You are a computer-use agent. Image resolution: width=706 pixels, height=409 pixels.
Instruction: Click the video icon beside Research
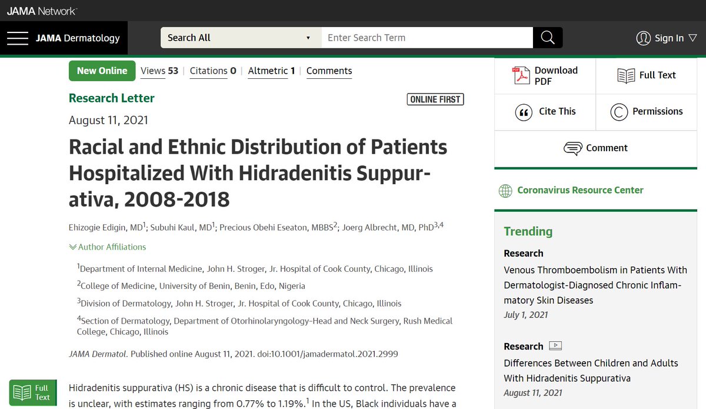[x=555, y=346]
